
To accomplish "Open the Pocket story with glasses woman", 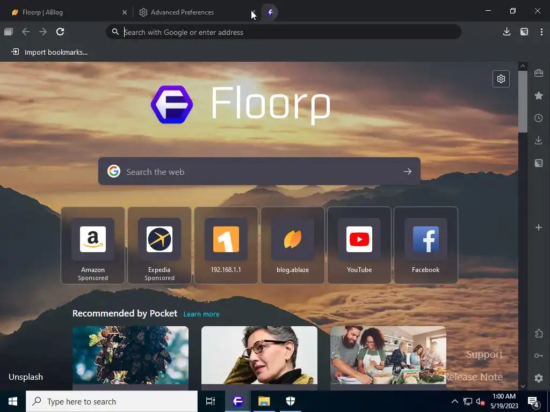I will pyautogui.click(x=259, y=357).
